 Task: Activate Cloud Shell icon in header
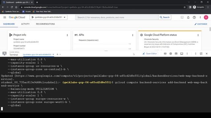click(x=182, y=17)
